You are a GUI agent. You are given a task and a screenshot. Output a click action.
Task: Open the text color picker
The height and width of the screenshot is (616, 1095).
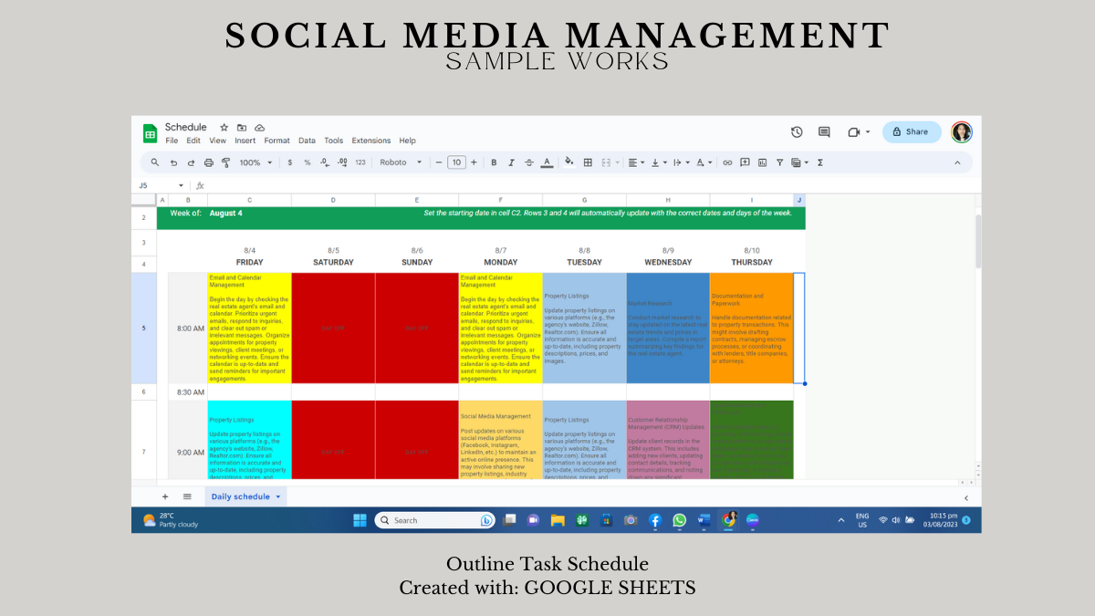click(x=547, y=162)
